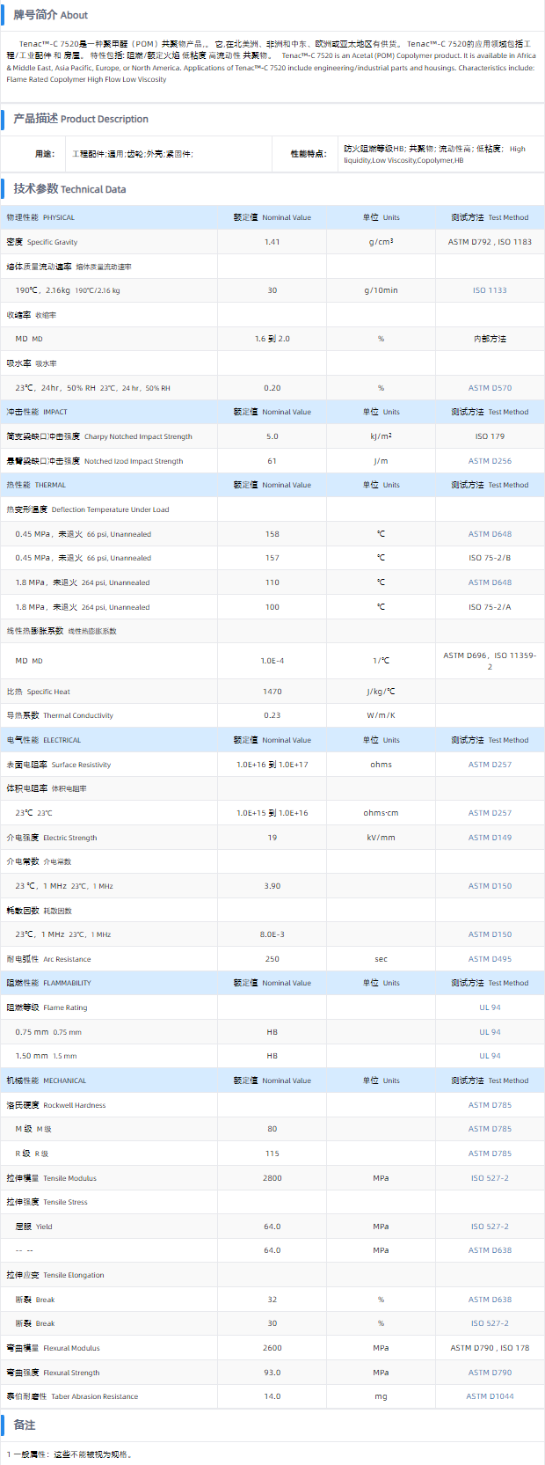
Task: Open ASTM D638 link in the Break 32 % row
Action: pyautogui.click(x=490, y=1300)
